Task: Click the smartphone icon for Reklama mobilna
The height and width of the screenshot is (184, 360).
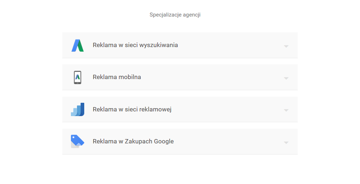Action: coord(78,78)
